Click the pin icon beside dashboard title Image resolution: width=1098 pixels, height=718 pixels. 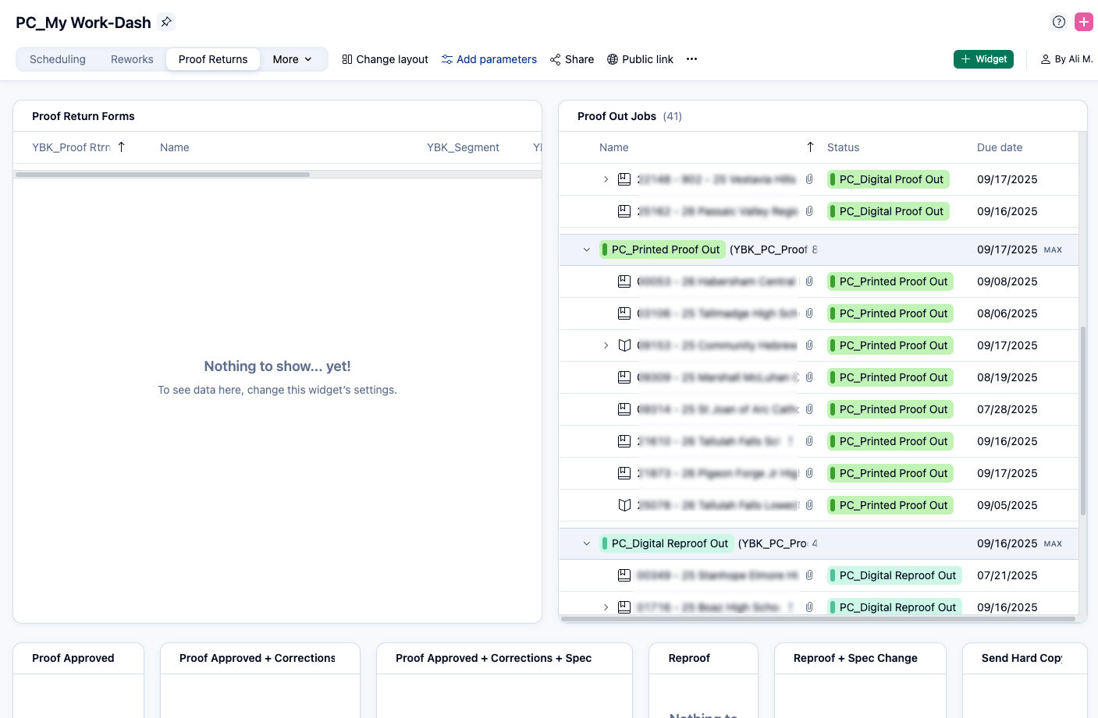pos(165,22)
